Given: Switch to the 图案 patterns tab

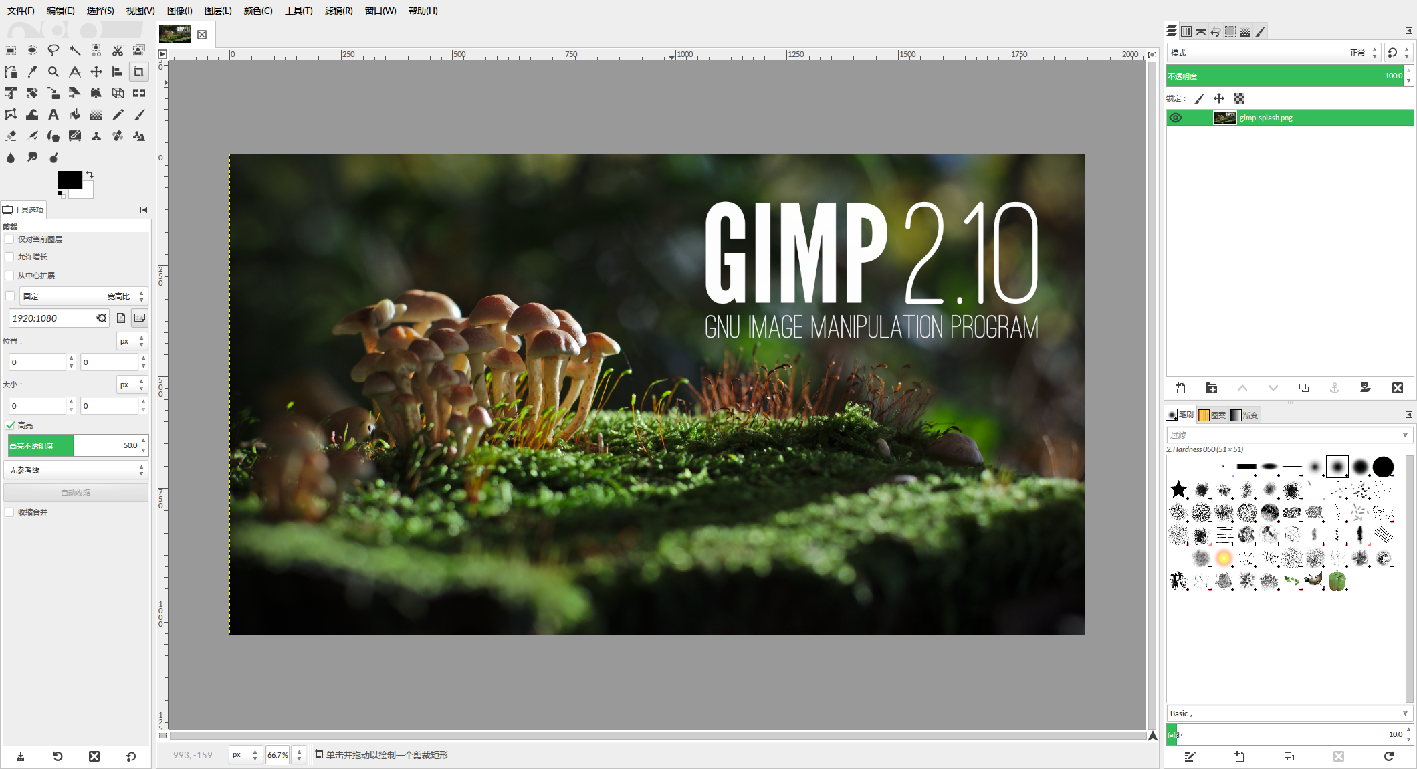Looking at the screenshot, I should (x=1212, y=415).
